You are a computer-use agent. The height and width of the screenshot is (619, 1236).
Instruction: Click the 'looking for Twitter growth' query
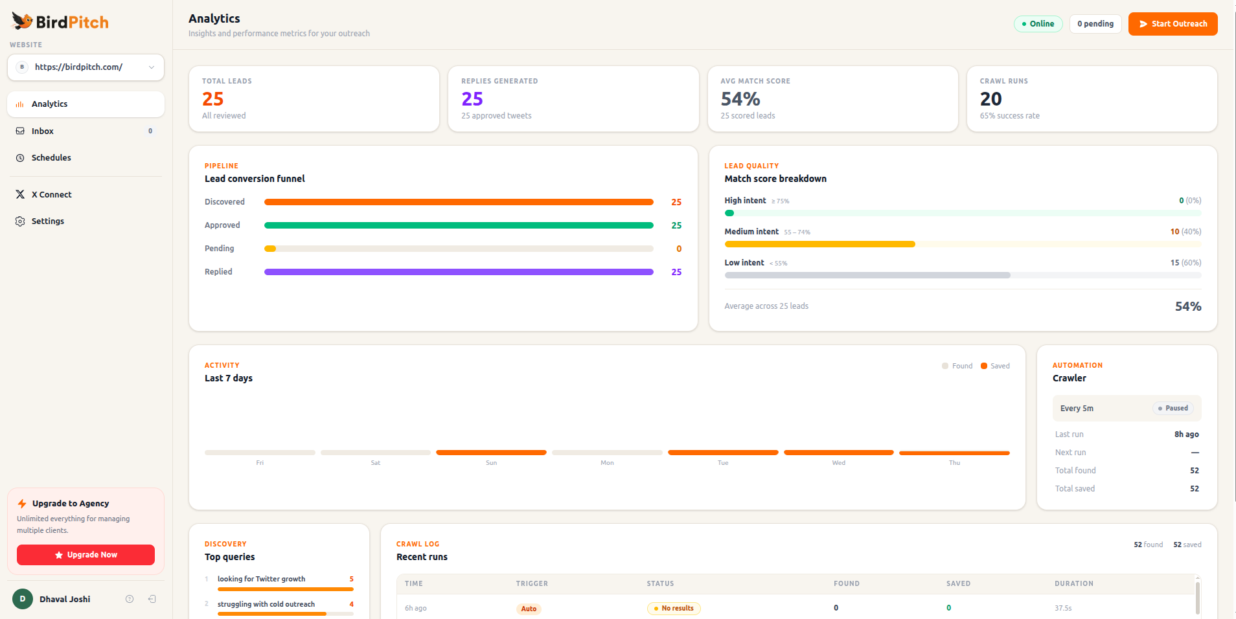261,579
